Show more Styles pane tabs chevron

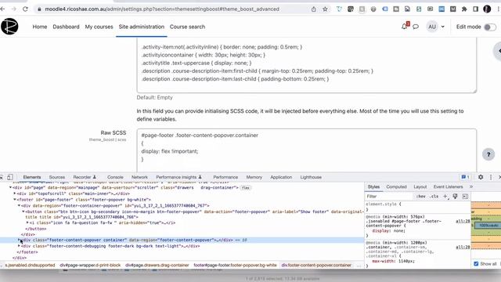tap(471, 186)
